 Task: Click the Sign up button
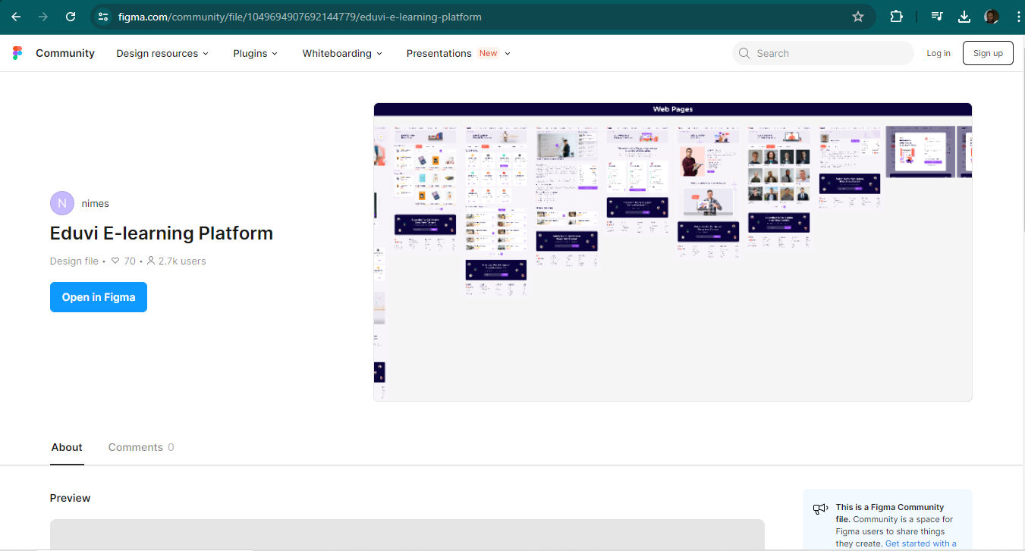point(987,52)
